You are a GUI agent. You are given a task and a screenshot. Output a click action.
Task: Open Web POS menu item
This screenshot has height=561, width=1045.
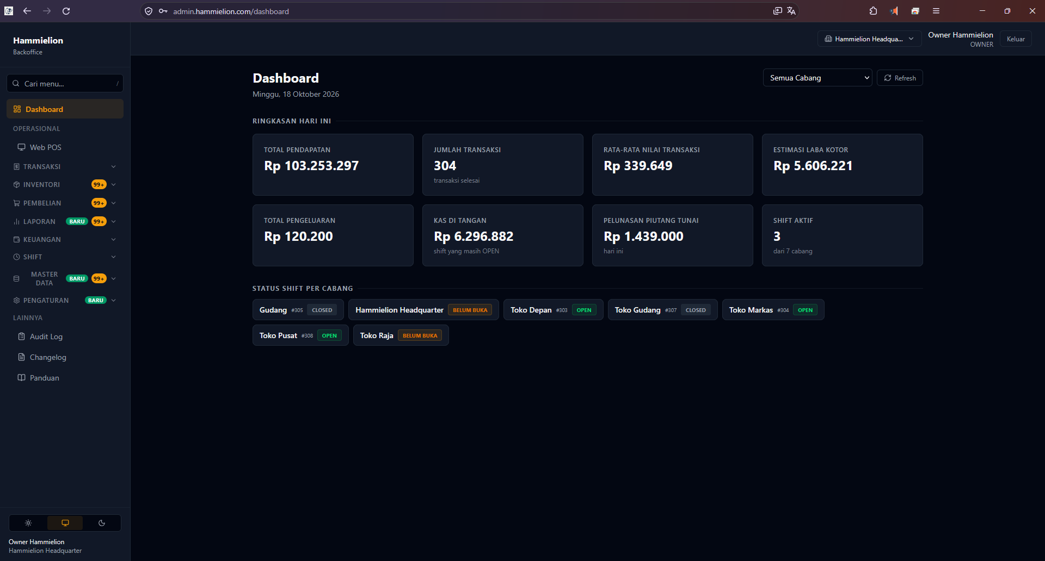tap(65, 147)
